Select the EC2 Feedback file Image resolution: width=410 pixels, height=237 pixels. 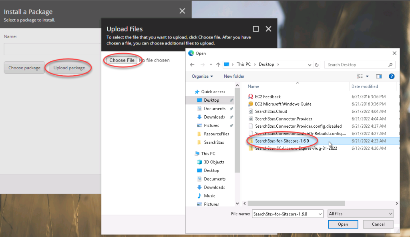pyautogui.click(x=264, y=96)
